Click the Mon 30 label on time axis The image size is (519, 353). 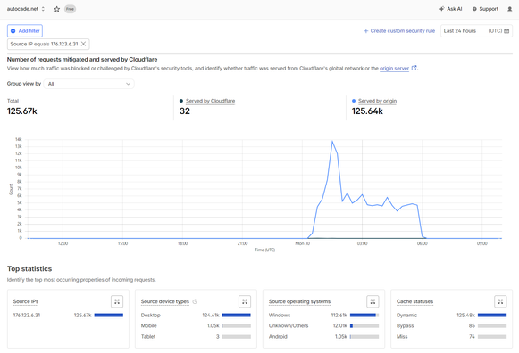(x=303, y=243)
